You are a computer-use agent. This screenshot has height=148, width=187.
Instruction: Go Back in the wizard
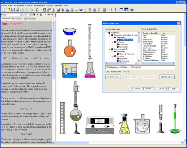138,89
